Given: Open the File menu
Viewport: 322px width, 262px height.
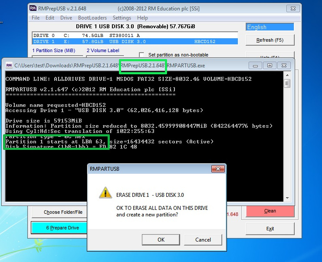Looking at the screenshot, I should 36,18.
